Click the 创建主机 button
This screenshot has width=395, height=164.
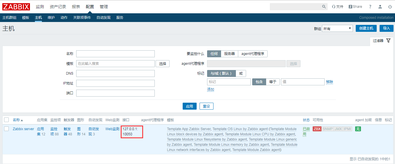366,28
